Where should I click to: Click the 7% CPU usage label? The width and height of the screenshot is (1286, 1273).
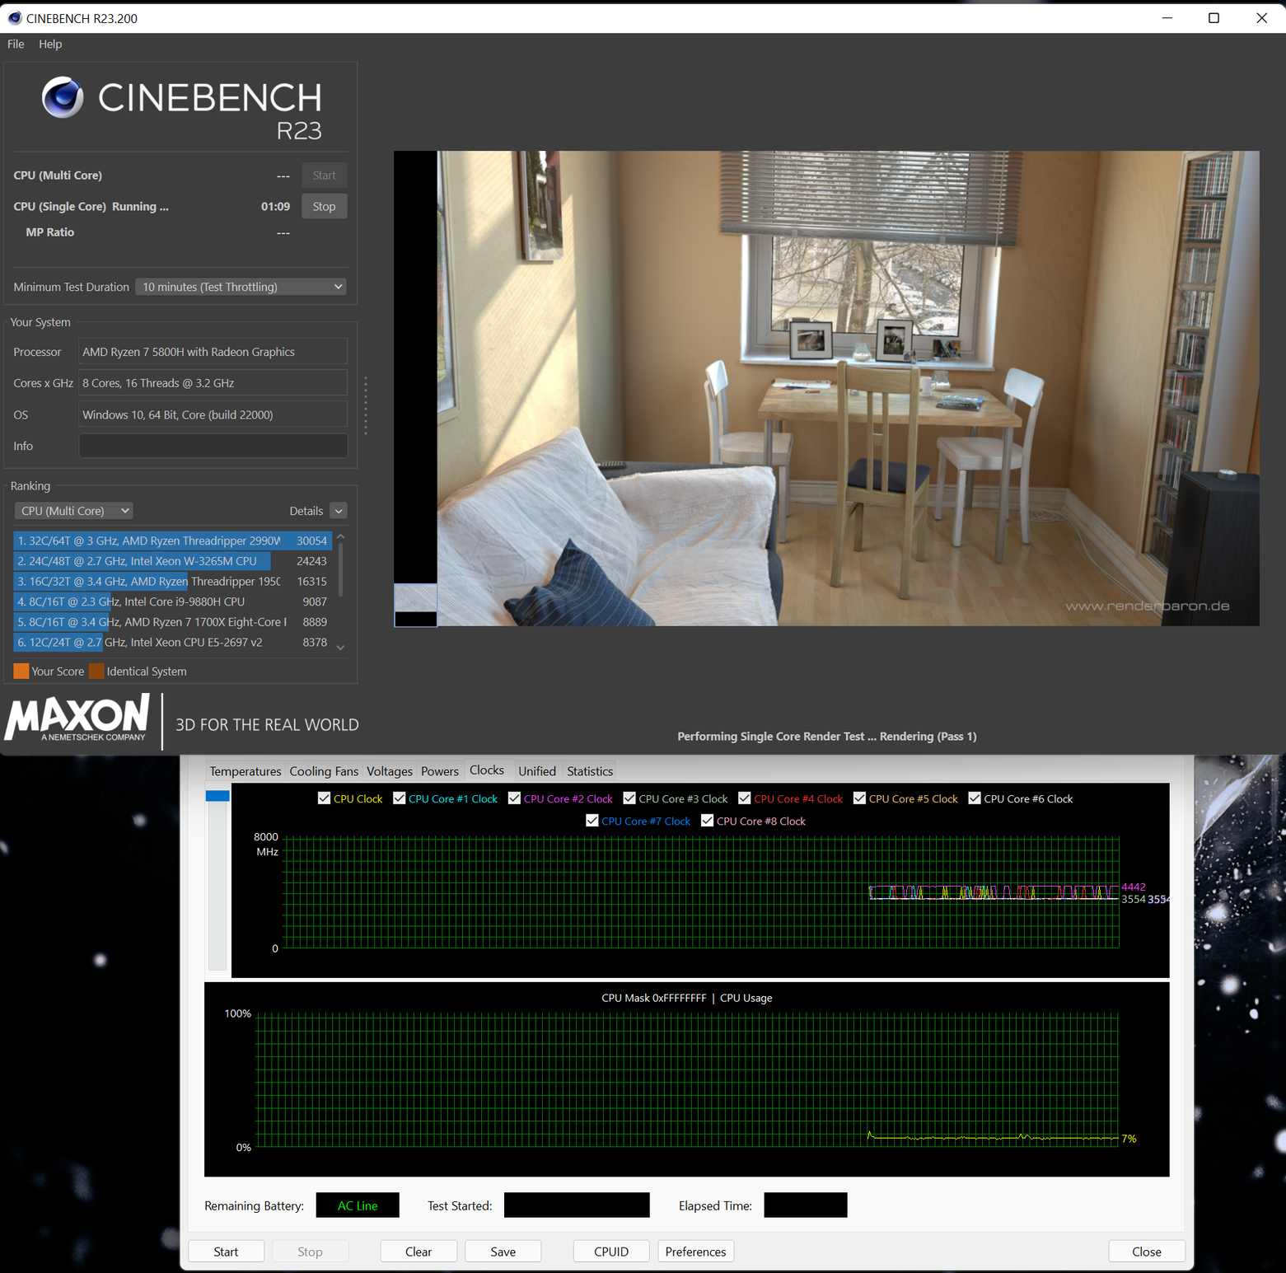click(x=1129, y=1139)
